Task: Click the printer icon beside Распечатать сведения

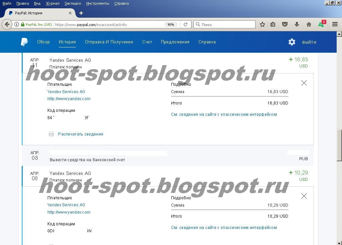Action: pos(51,134)
